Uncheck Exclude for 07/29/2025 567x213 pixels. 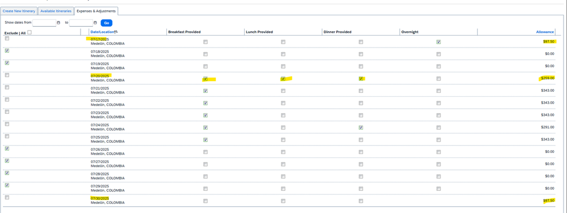(x=7, y=186)
